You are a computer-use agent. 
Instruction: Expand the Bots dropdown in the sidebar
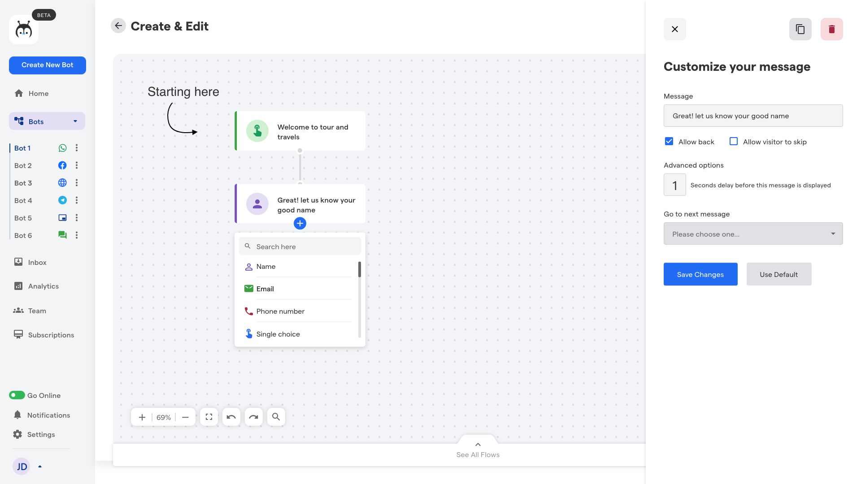click(75, 121)
